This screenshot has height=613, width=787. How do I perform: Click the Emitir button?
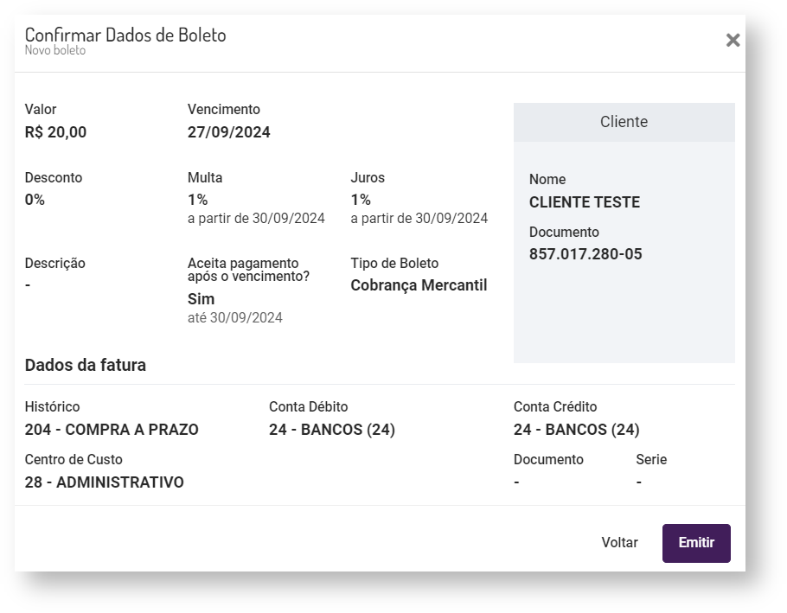pos(696,543)
